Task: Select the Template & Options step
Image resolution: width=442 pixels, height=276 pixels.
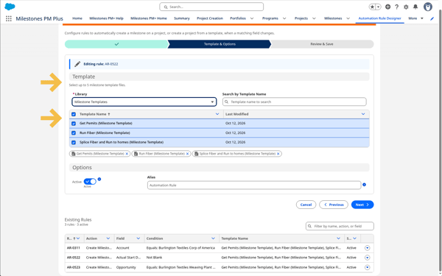Action: tap(220, 44)
